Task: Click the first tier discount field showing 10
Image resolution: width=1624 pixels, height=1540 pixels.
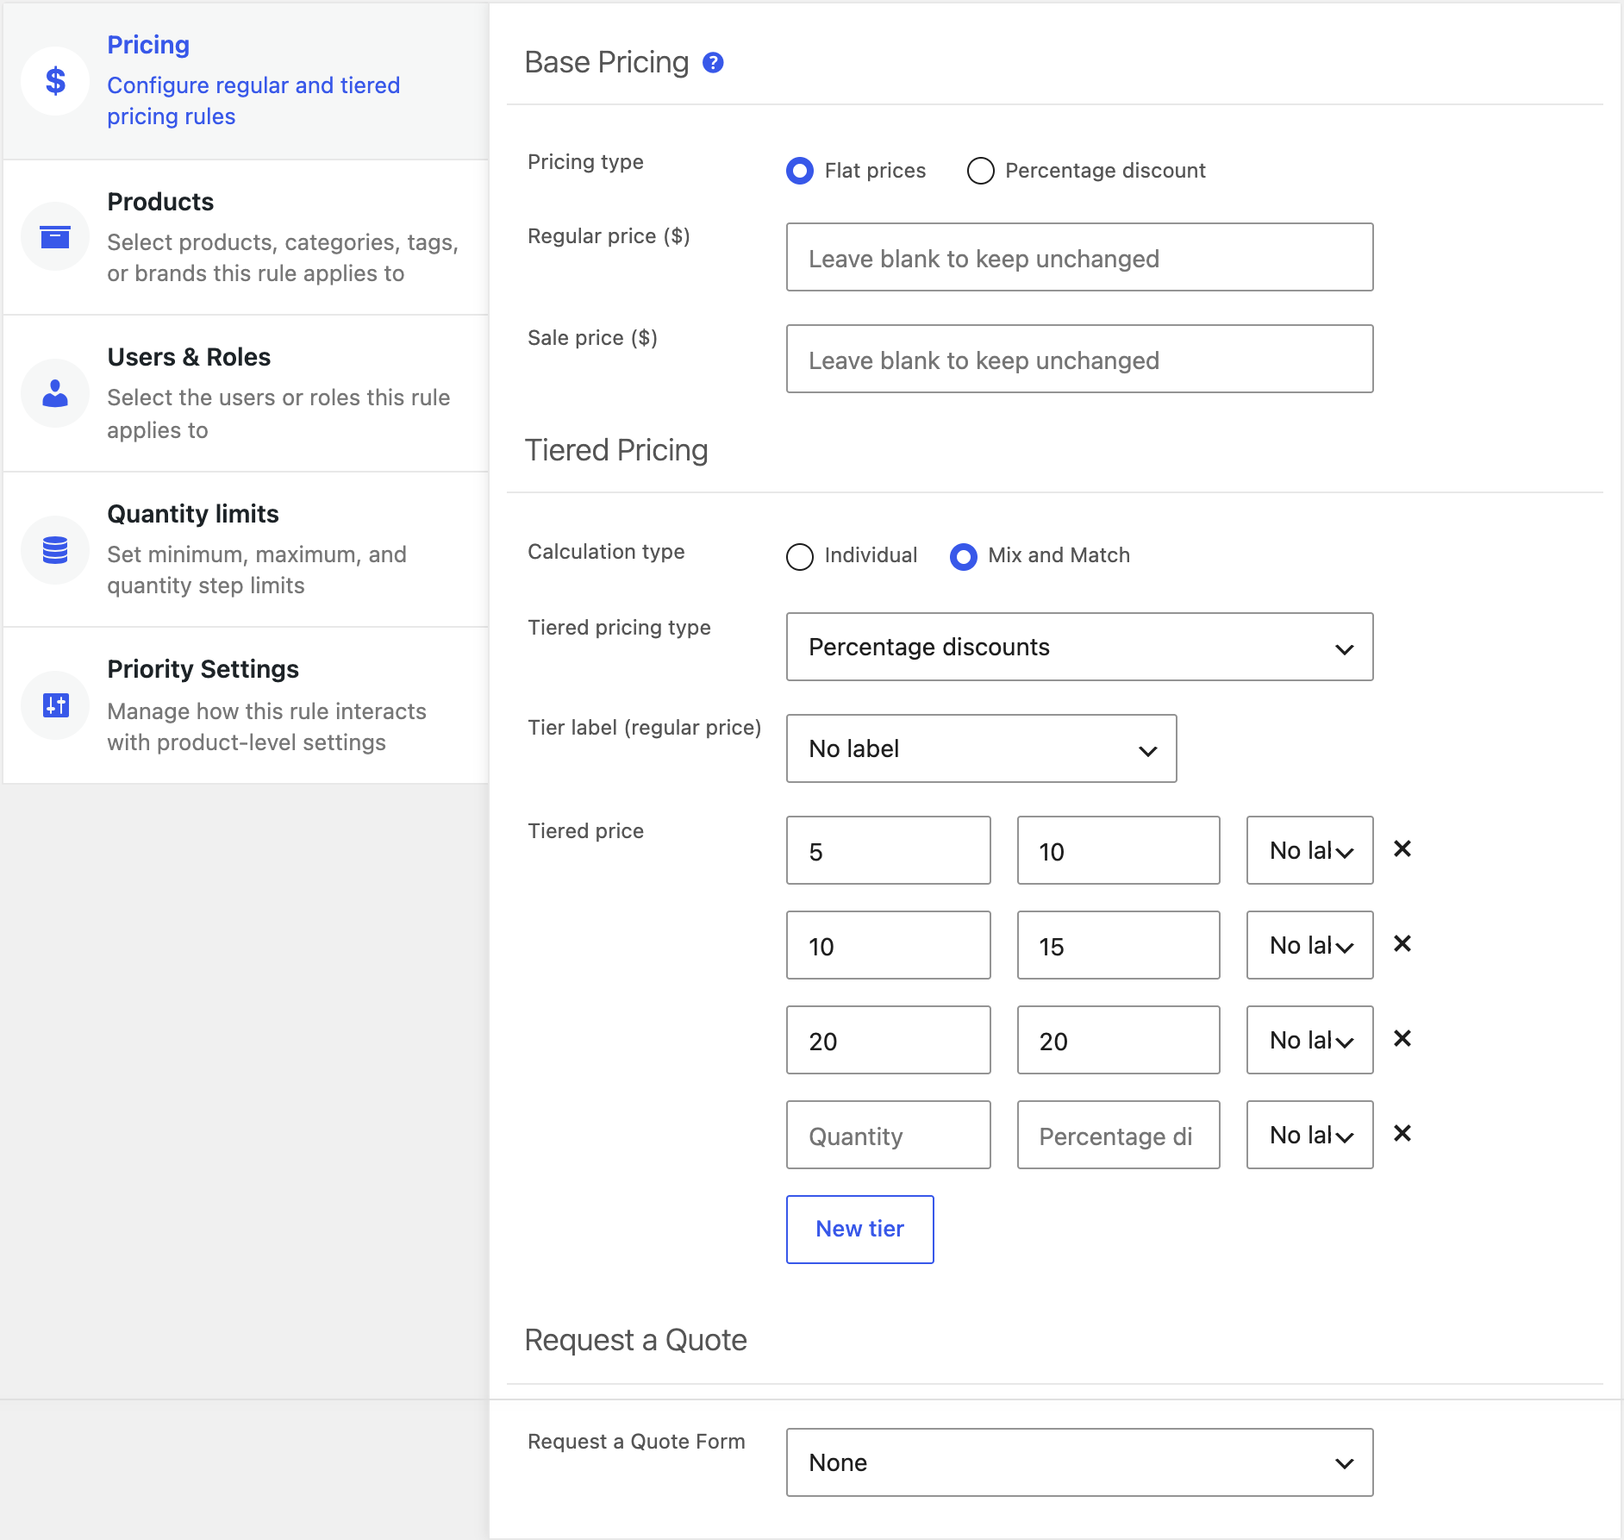Action: click(x=1119, y=850)
